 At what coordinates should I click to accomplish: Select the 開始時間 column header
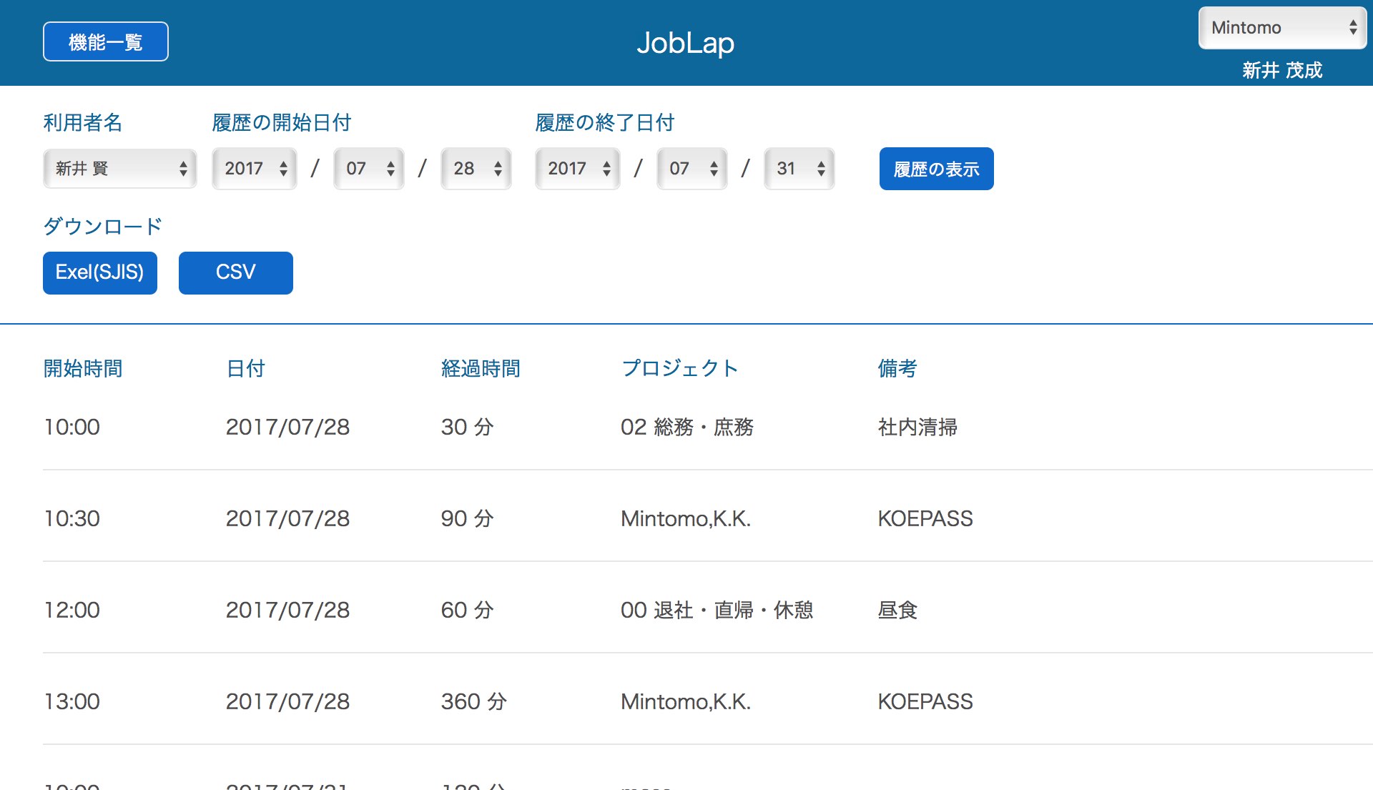point(82,368)
